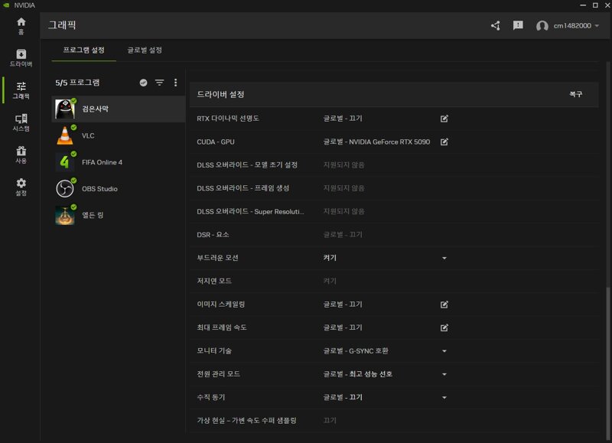Open the 시스템 (System) sidebar section
Screen dimensions: 612x443
coord(21,122)
